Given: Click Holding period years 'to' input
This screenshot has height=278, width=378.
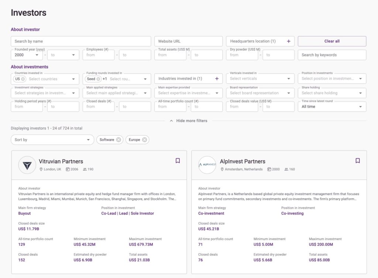Looking at the screenshot, I should [63, 107].
